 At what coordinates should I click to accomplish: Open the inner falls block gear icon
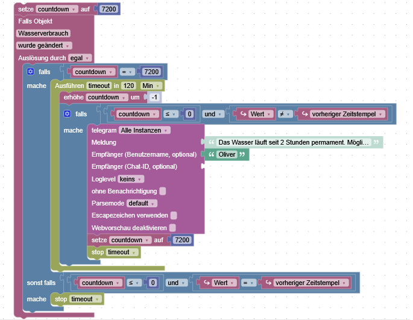pyautogui.click(x=68, y=114)
